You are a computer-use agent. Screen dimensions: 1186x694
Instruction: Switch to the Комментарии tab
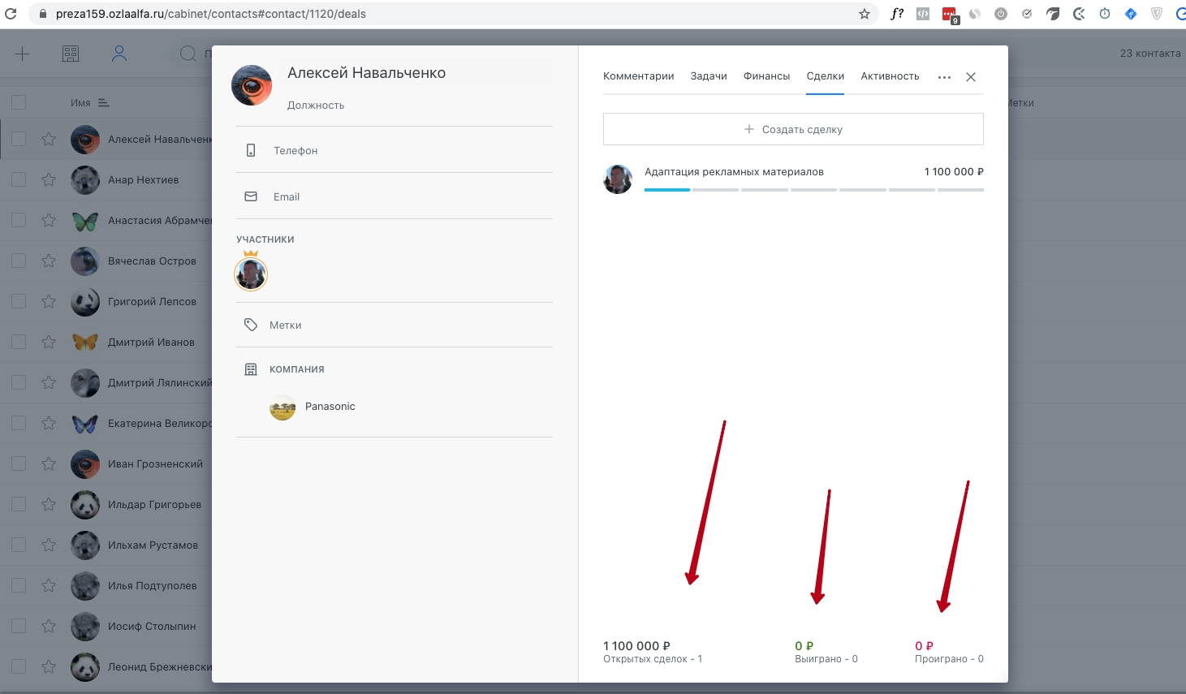(x=638, y=76)
